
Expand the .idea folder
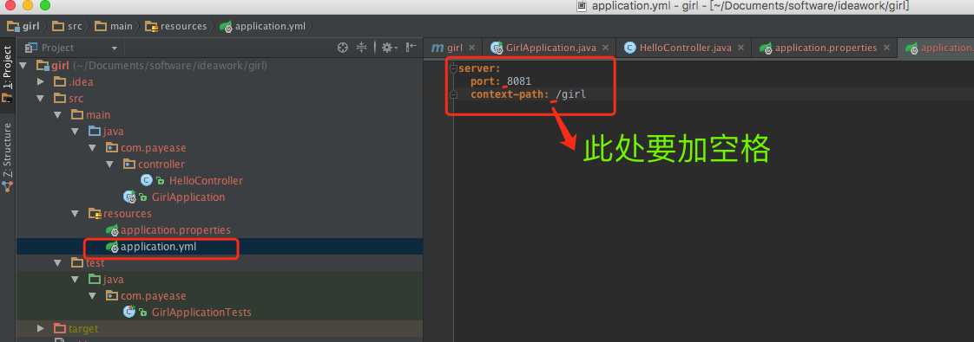tap(41, 81)
